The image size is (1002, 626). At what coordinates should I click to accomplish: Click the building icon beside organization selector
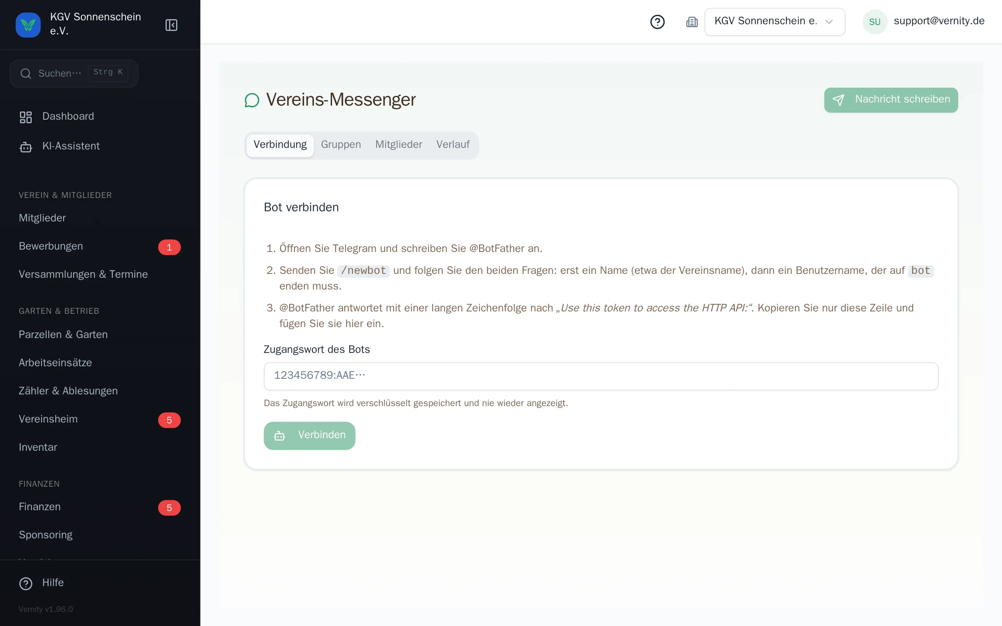[x=692, y=22]
